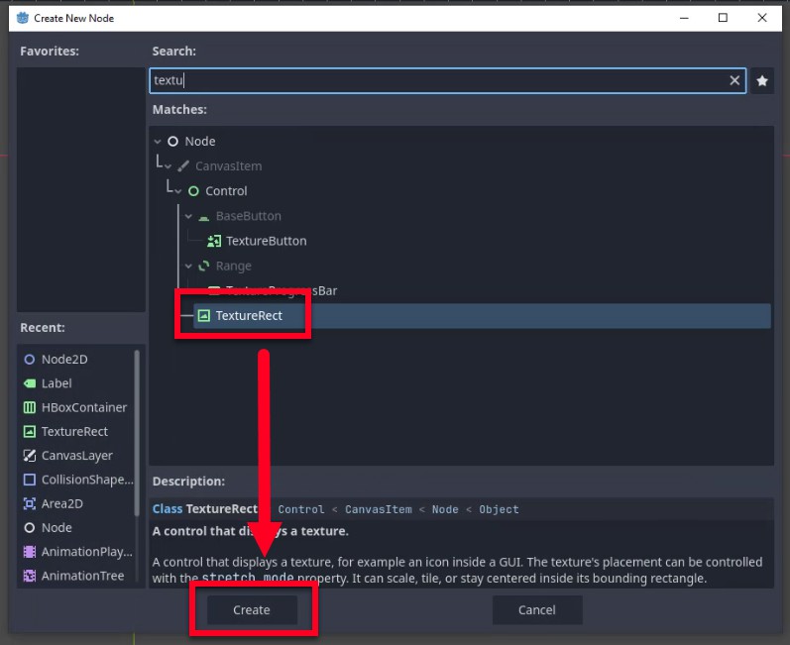Image resolution: width=790 pixels, height=645 pixels.
Task: Click the AnimationPlayer icon in Recent
Action: (30, 552)
